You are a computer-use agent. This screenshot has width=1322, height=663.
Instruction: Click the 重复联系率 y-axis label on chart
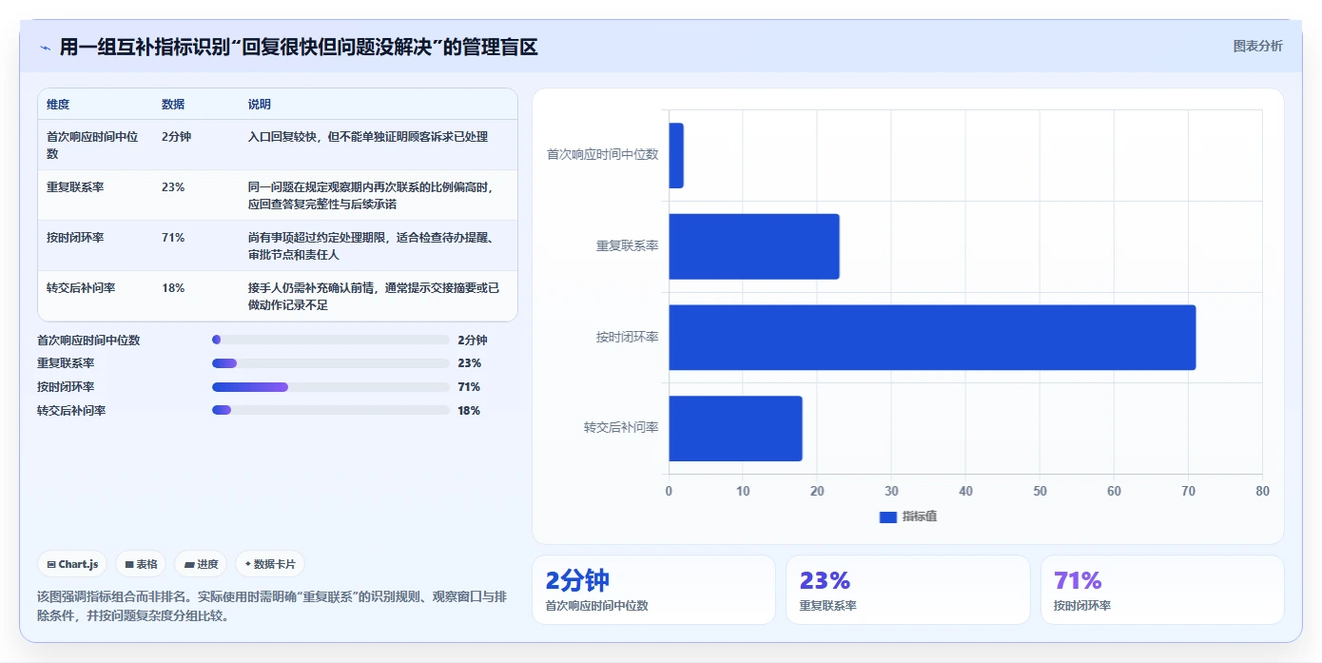[628, 245]
